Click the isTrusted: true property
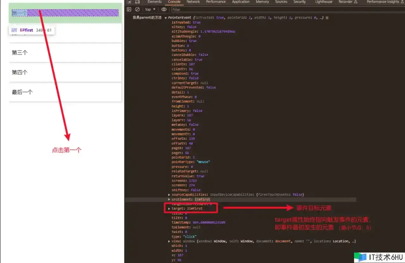 click(186, 22)
